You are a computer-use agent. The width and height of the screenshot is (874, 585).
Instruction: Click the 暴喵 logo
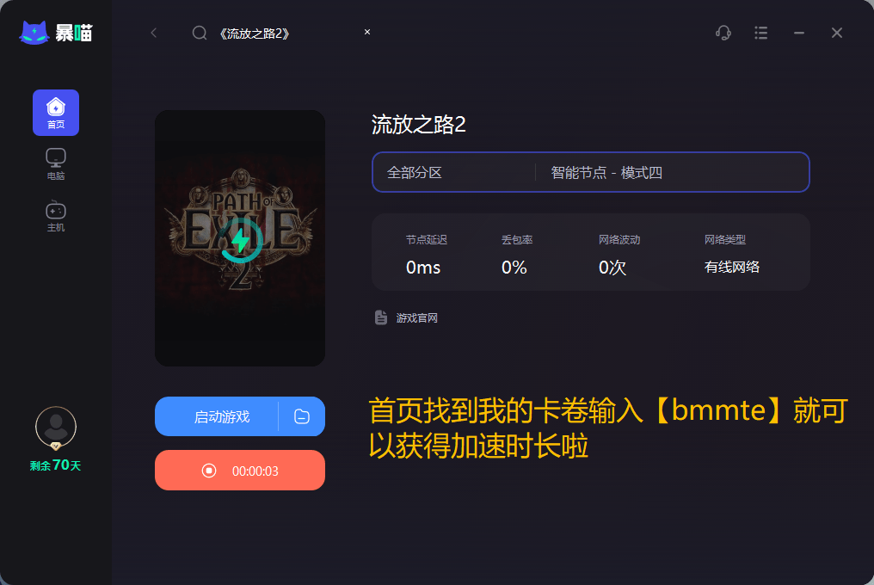[56, 33]
